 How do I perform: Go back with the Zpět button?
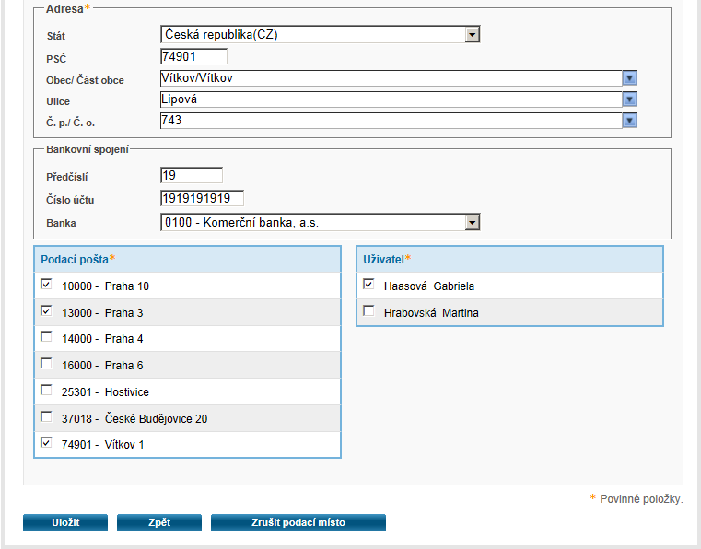158,522
